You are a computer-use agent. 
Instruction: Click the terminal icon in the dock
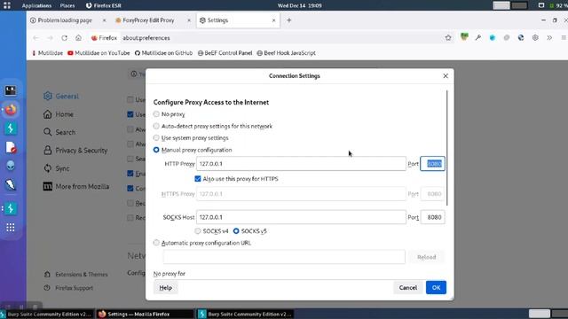tap(11, 90)
